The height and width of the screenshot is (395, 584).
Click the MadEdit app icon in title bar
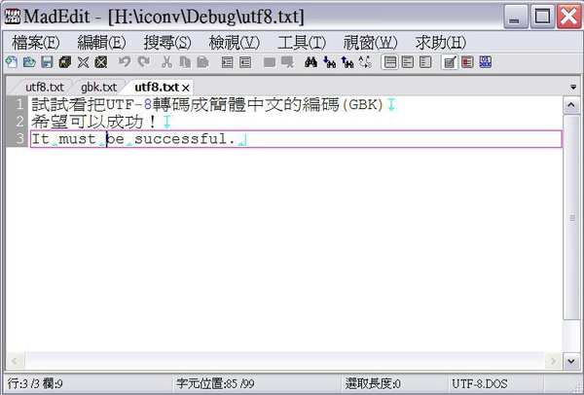(x=13, y=16)
